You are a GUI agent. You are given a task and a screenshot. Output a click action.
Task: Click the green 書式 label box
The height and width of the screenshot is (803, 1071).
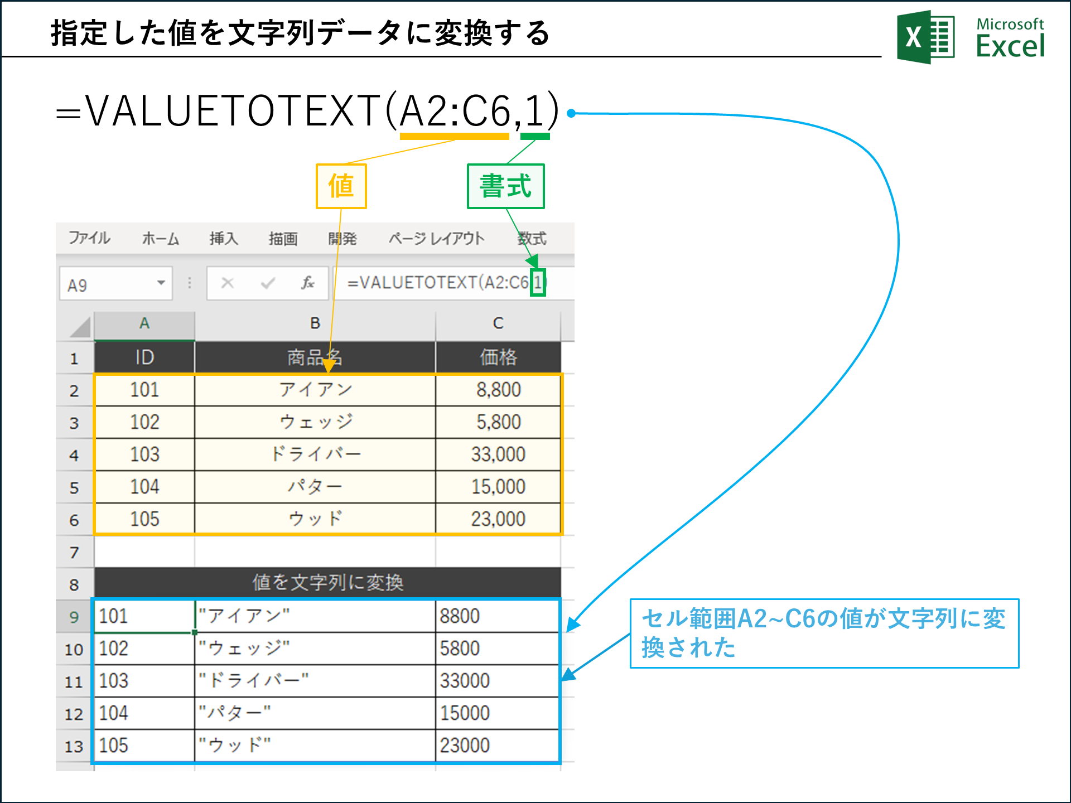(x=505, y=186)
